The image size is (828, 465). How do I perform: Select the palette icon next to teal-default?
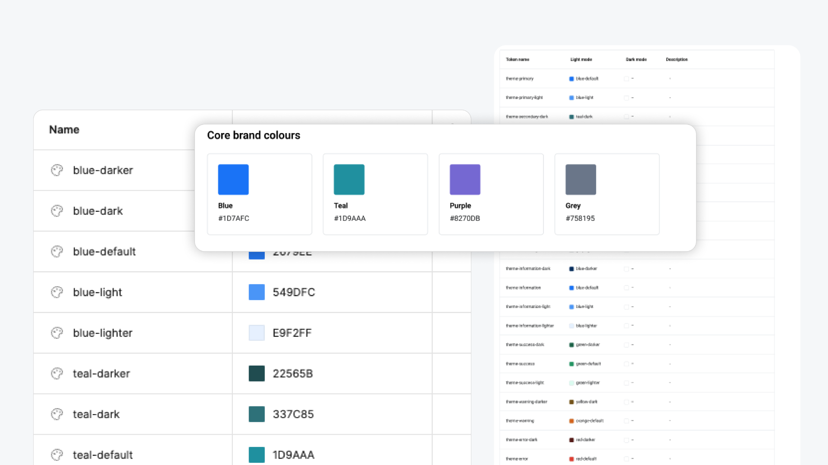[56, 455]
